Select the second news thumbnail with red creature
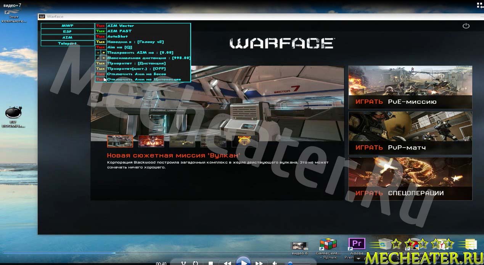Viewport: 484px width, 265px height. click(151, 141)
